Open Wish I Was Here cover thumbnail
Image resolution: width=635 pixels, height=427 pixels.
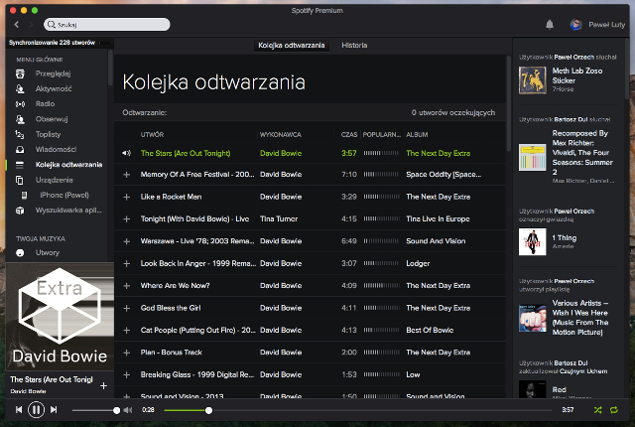pos(533,319)
